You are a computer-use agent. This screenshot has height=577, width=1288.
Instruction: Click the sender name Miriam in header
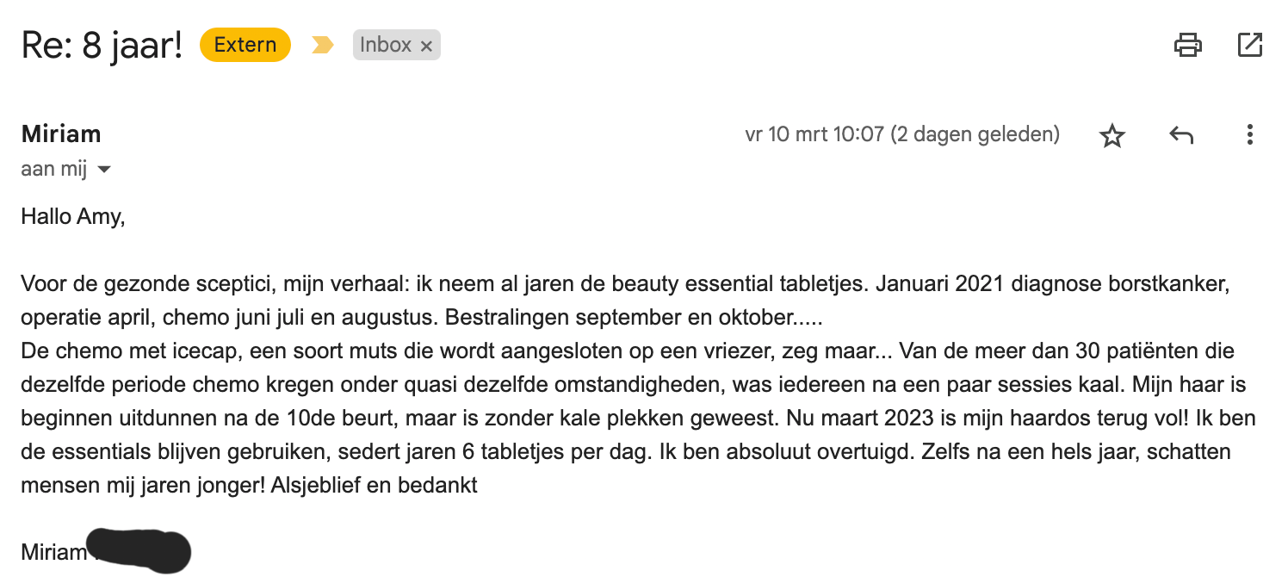61,134
